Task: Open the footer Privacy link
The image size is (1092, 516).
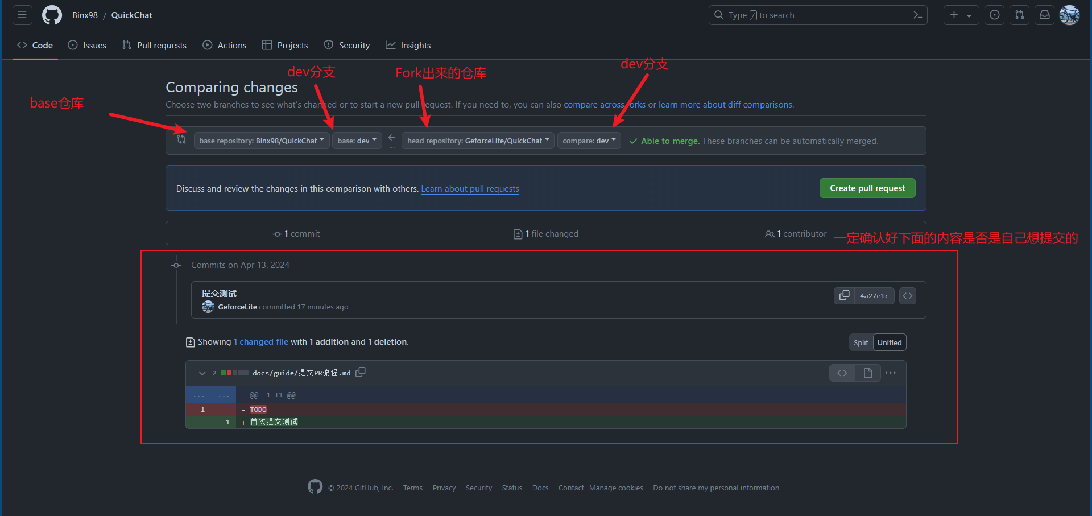Action: point(444,488)
